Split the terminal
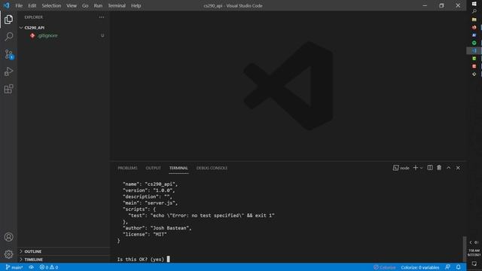This screenshot has width=482, height=271. pos(430,168)
